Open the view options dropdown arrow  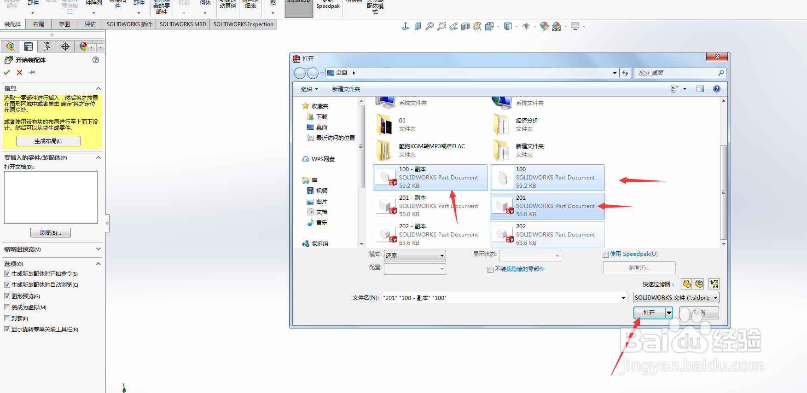pyautogui.click(x=685, y=89)
